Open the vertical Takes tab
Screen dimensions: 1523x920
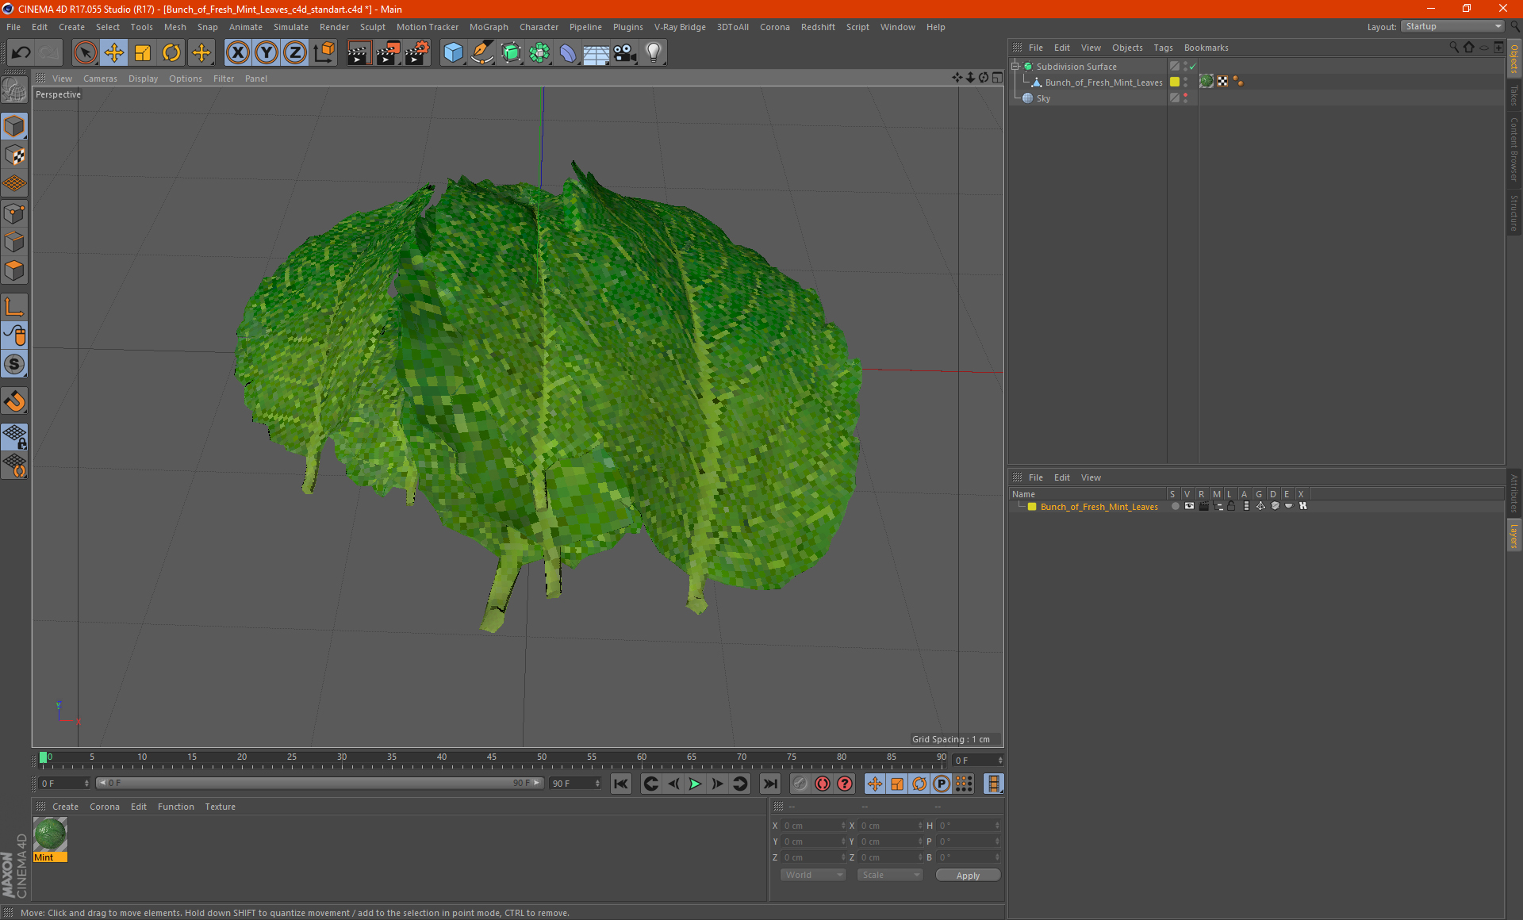pos(1514,96)
